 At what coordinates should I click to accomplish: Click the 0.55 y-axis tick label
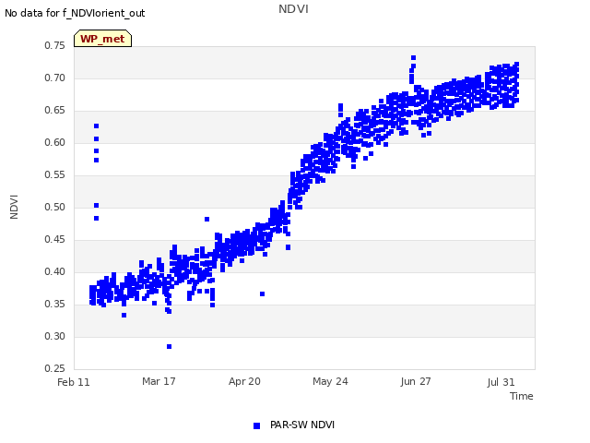54,174
